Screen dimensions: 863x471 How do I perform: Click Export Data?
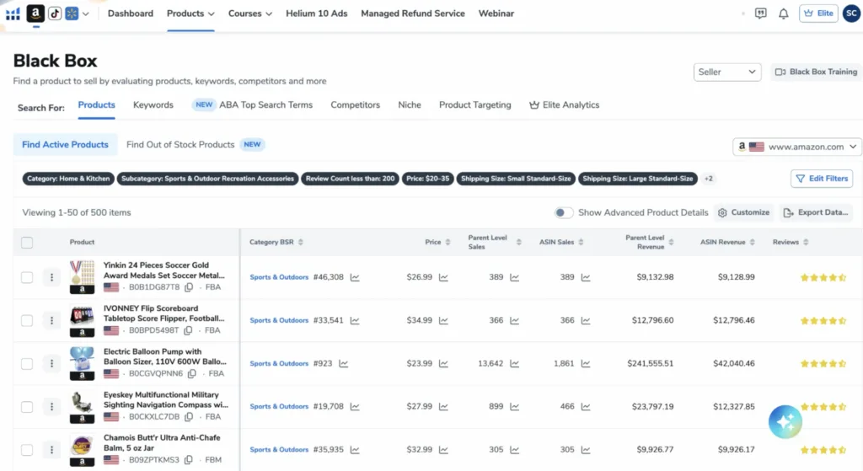816,212
